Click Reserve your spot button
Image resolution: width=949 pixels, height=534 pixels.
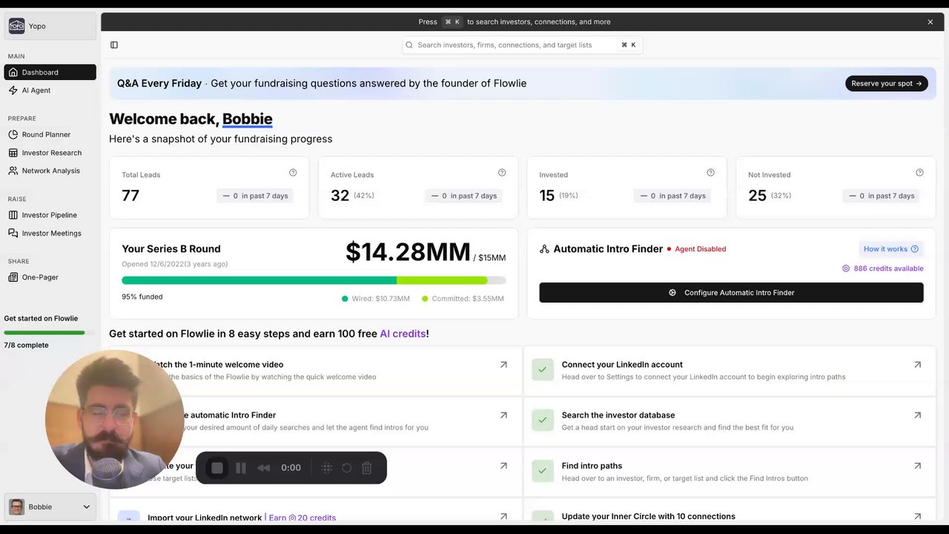(886, 83)
